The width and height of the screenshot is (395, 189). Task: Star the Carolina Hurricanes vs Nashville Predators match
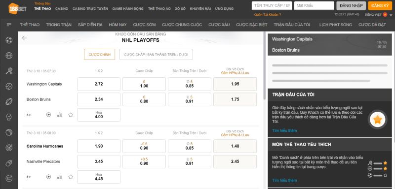pyautogui.click(x=71, y=177)
